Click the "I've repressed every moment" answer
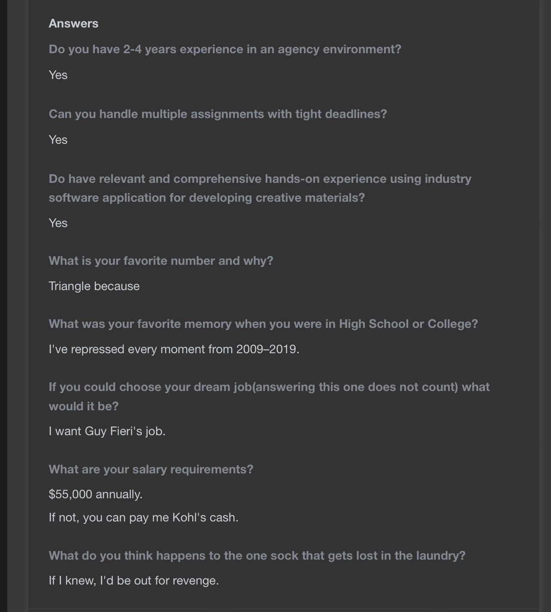This screenshot has height=612, width=551. [174, 349]
